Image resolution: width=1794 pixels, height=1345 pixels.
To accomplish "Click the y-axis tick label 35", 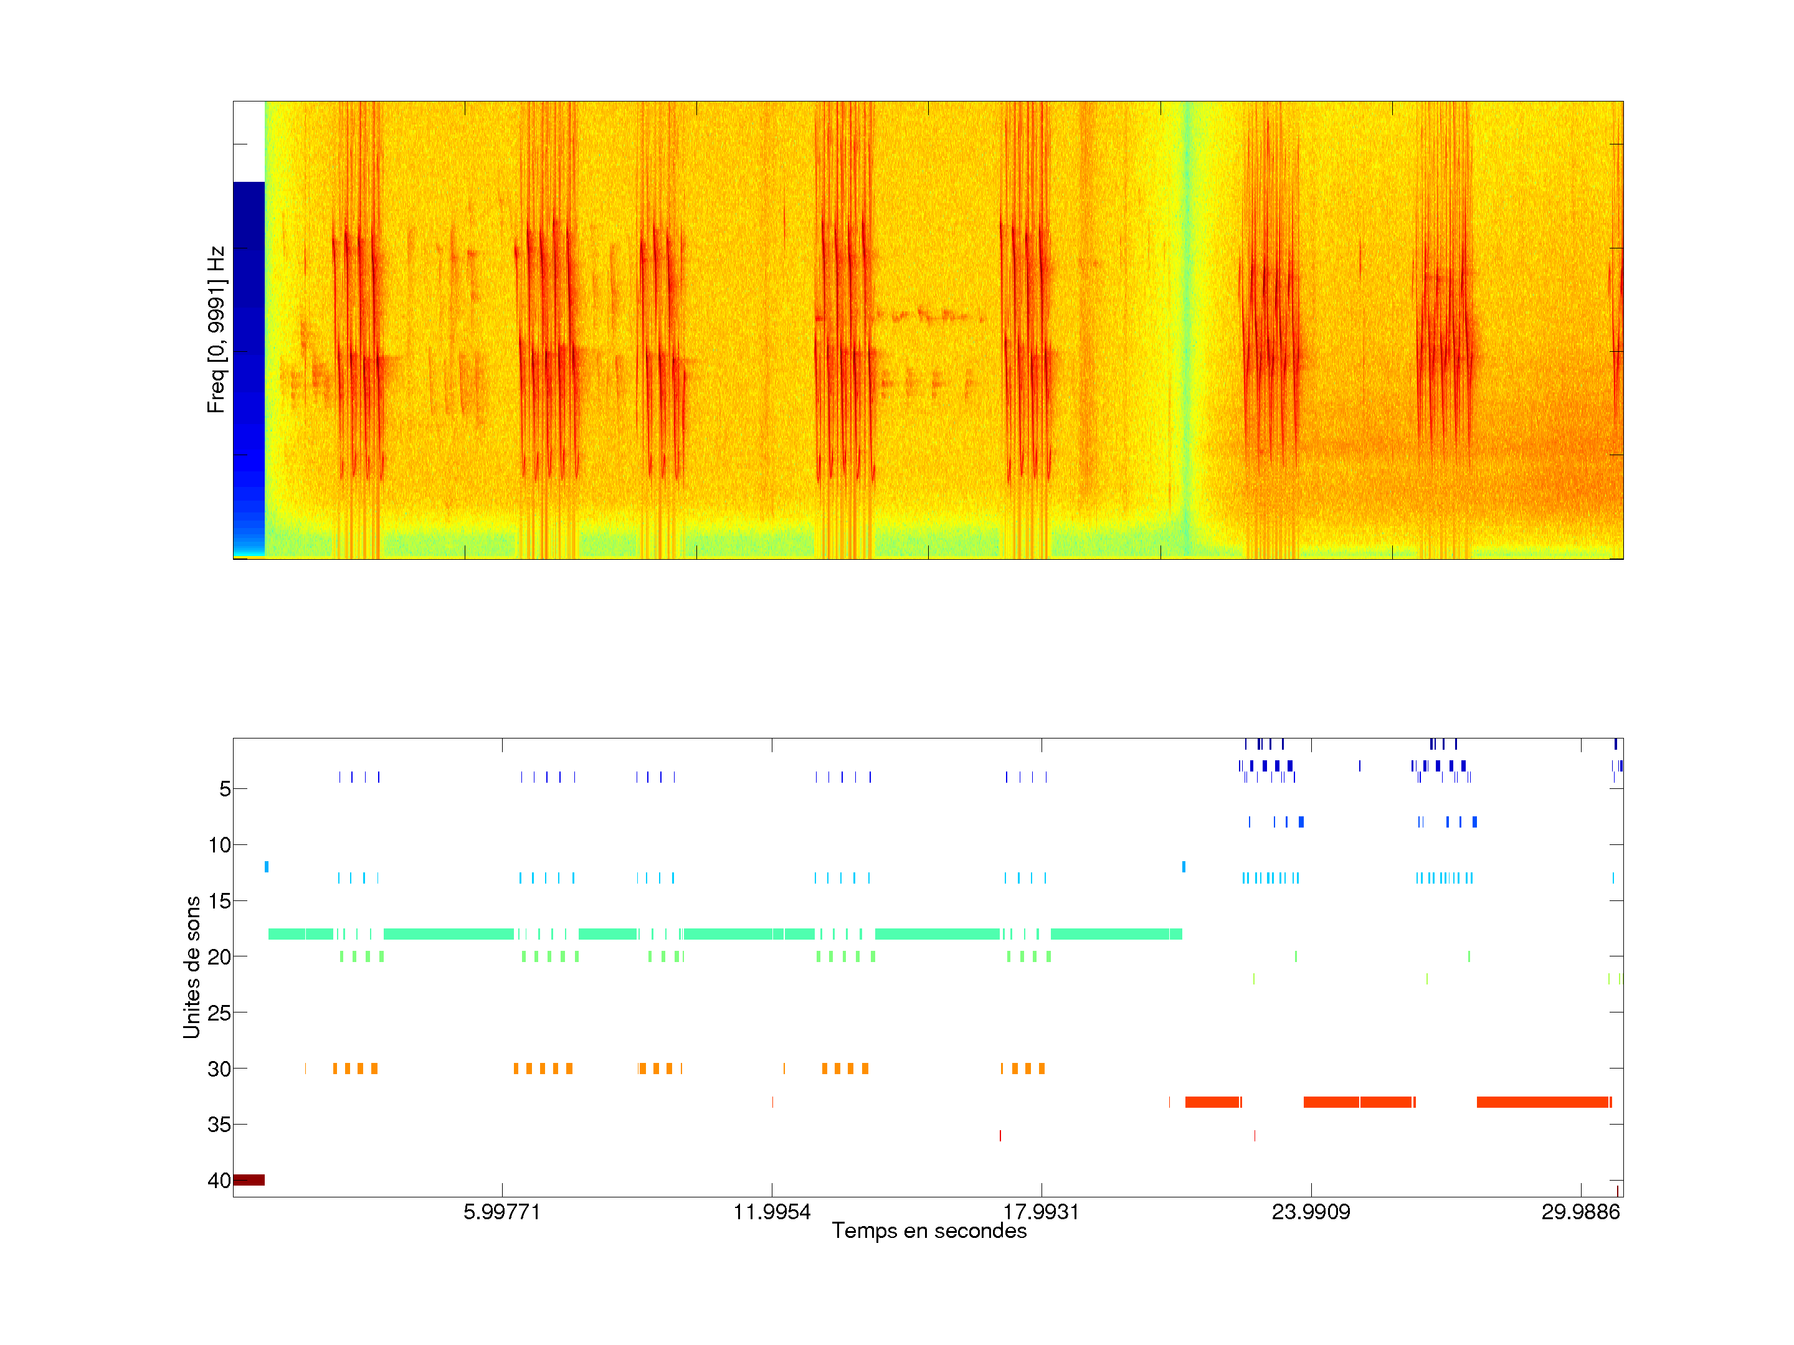I will pyautogui.click(x=219, y=1125).
